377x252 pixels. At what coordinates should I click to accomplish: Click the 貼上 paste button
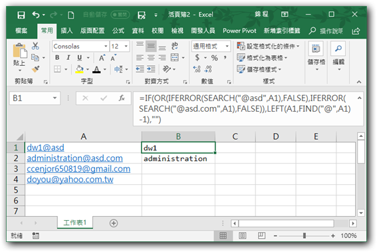(x=19, y=57)
